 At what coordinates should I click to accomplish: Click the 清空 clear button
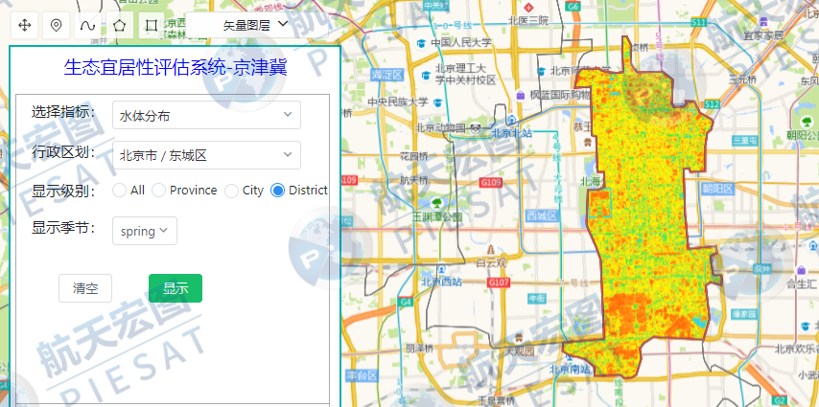(85, 288)
